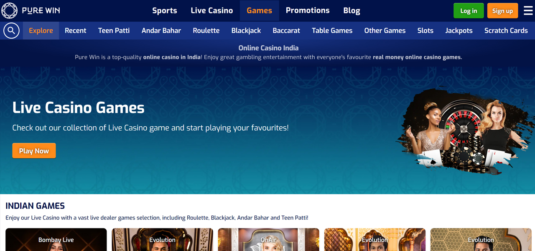
Task: Open the search magnifier icon
Action: pos(11,31)
